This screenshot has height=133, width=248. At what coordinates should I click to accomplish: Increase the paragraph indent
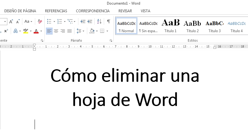coord(90,21)
